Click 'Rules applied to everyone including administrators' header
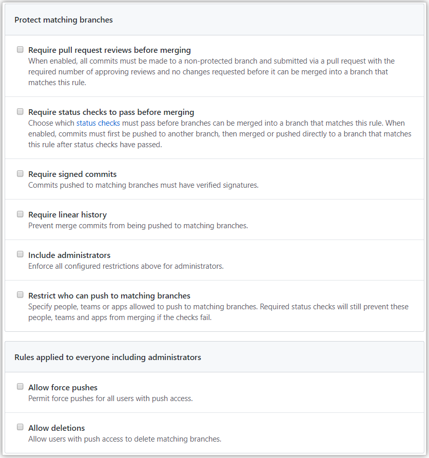 [108, 357]
